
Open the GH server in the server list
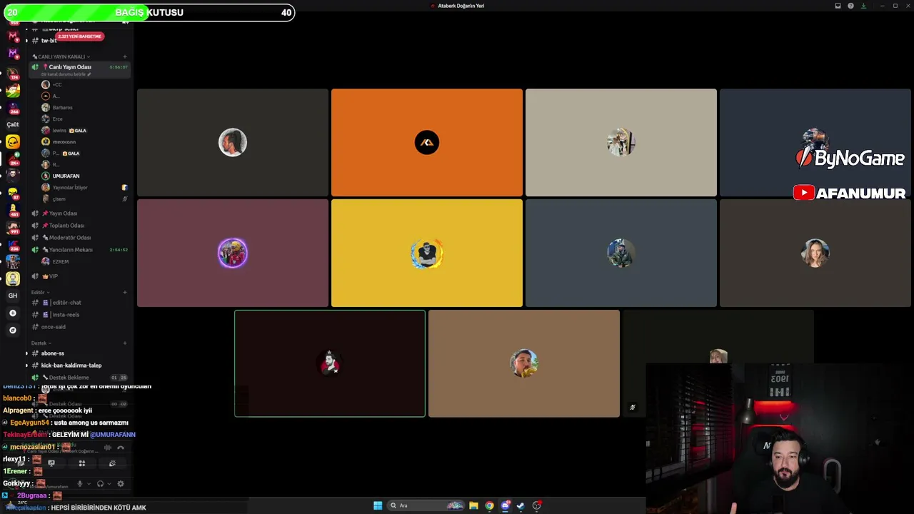click(x=13, y=296)
